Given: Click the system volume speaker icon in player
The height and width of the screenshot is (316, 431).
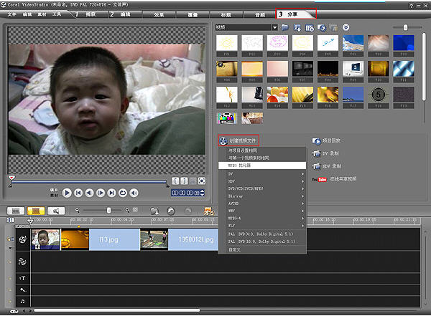Looking at the screenshot, I should coord(134,192).
